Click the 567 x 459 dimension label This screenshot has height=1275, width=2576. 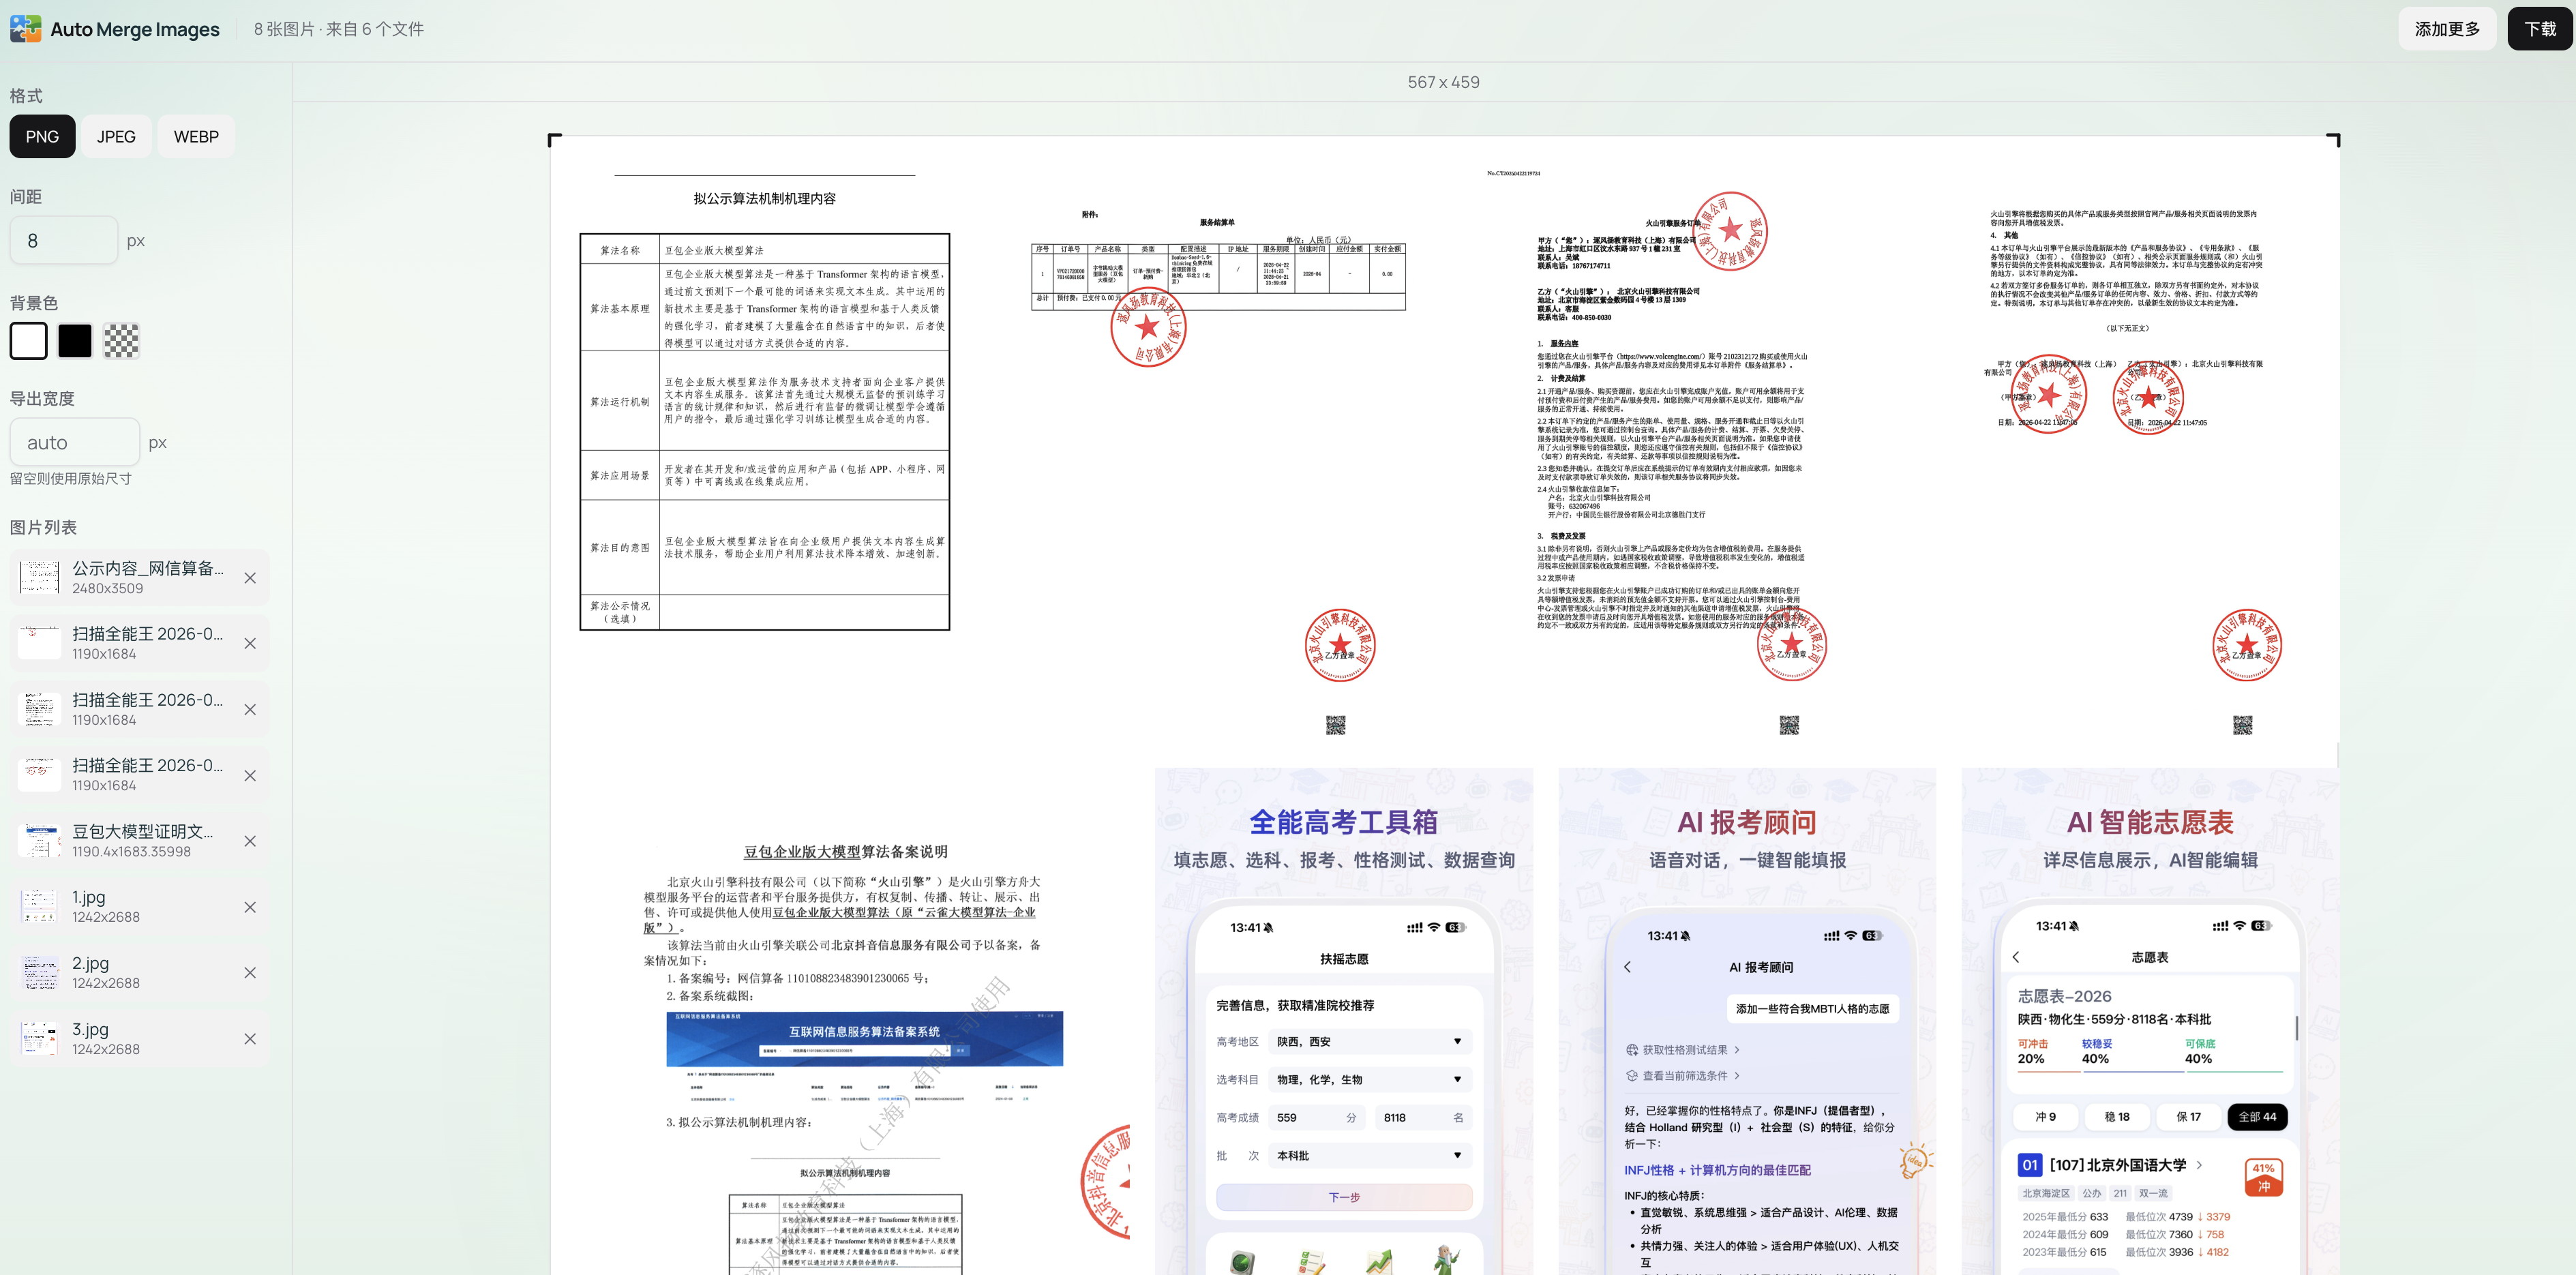1443,83
